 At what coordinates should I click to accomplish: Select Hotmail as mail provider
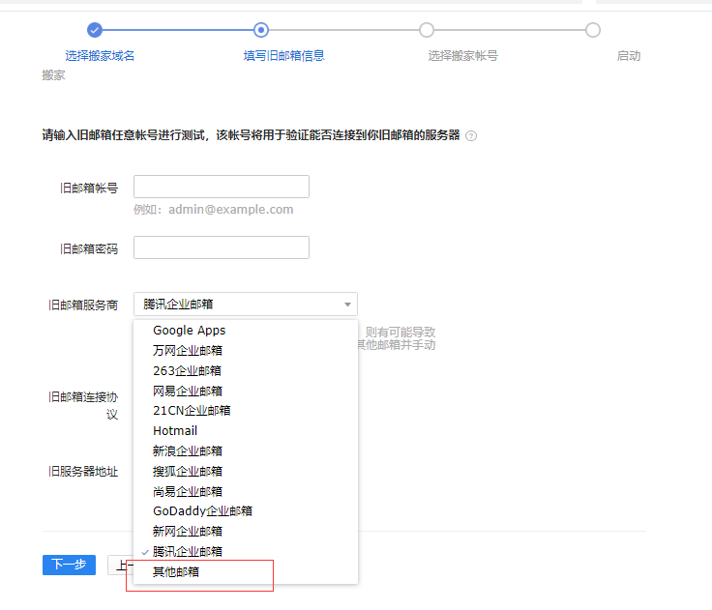pos(175,430)
